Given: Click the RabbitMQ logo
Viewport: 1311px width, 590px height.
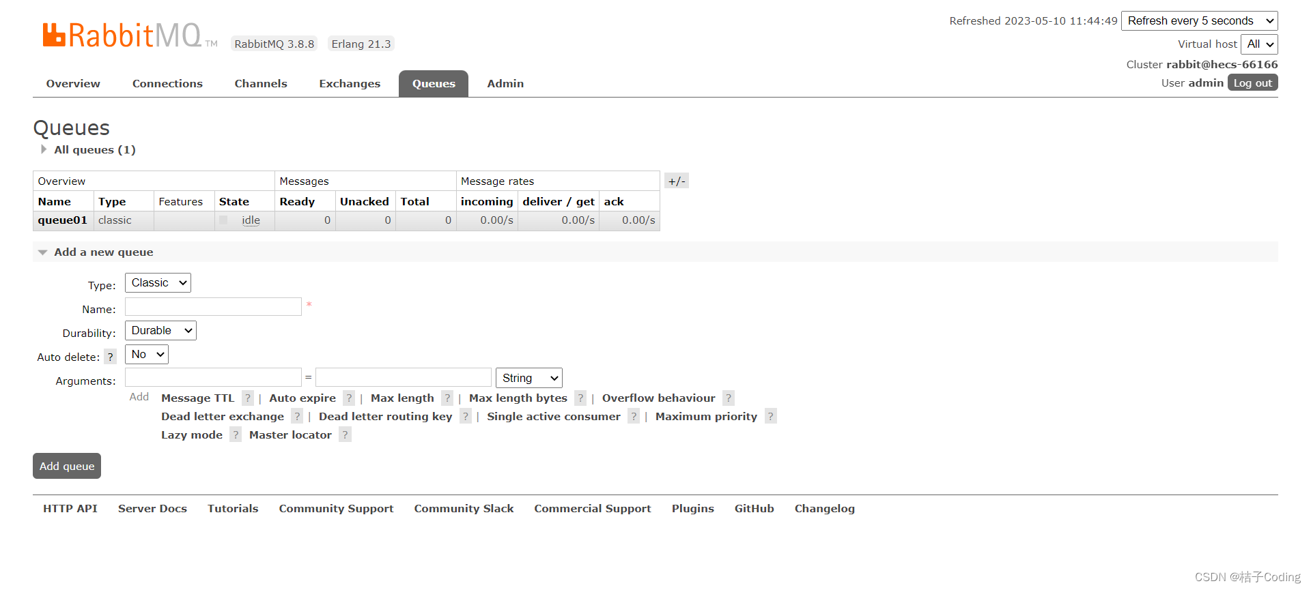Looking at the screenshot, I should tap(130, 35).
